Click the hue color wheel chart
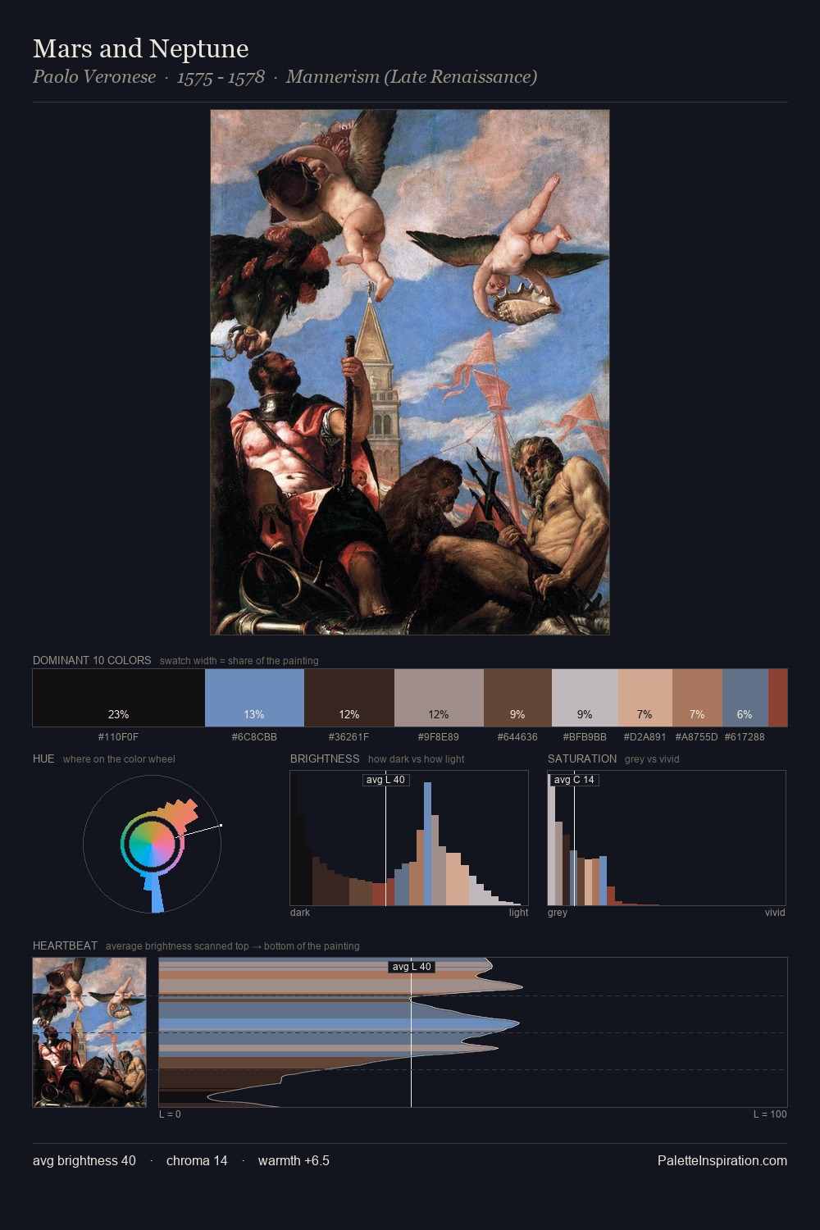The width and height of the screenshot is (820, 1230). [x=152, y=844]
